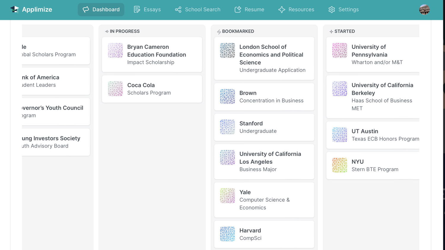
Task: Click the UT Austin card pattern icon
Action: pos(340,135)
